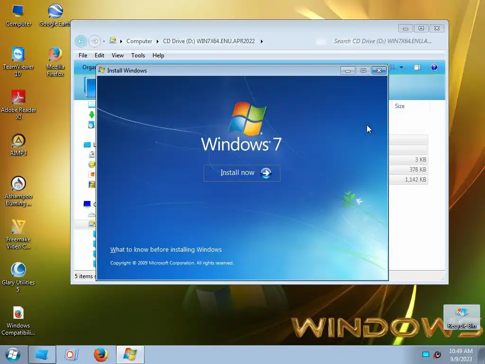
Task: Open the Recycle Bin
Action: (461, 318)
